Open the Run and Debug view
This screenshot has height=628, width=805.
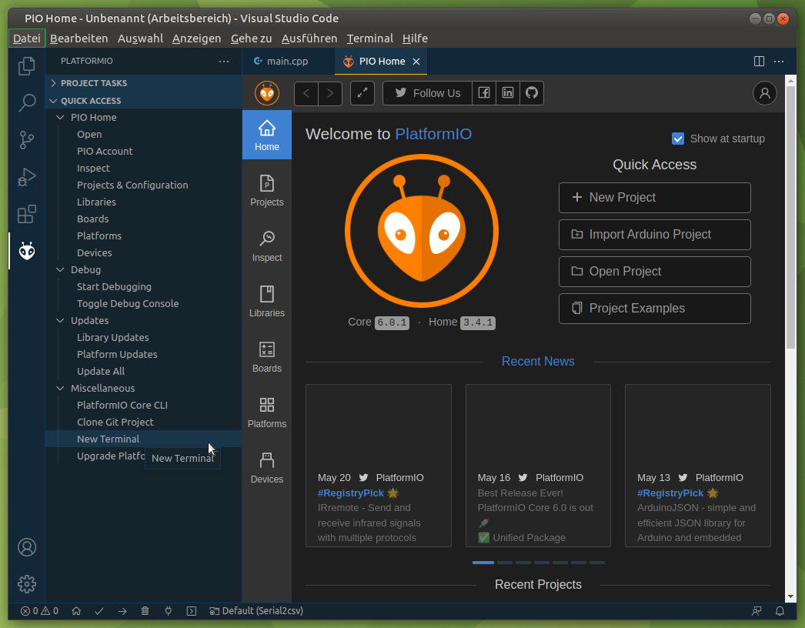pyautogui.click(x=27, y=177)
